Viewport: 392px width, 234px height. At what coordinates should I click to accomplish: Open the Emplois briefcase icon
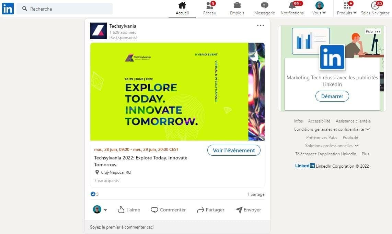(237, 5)
